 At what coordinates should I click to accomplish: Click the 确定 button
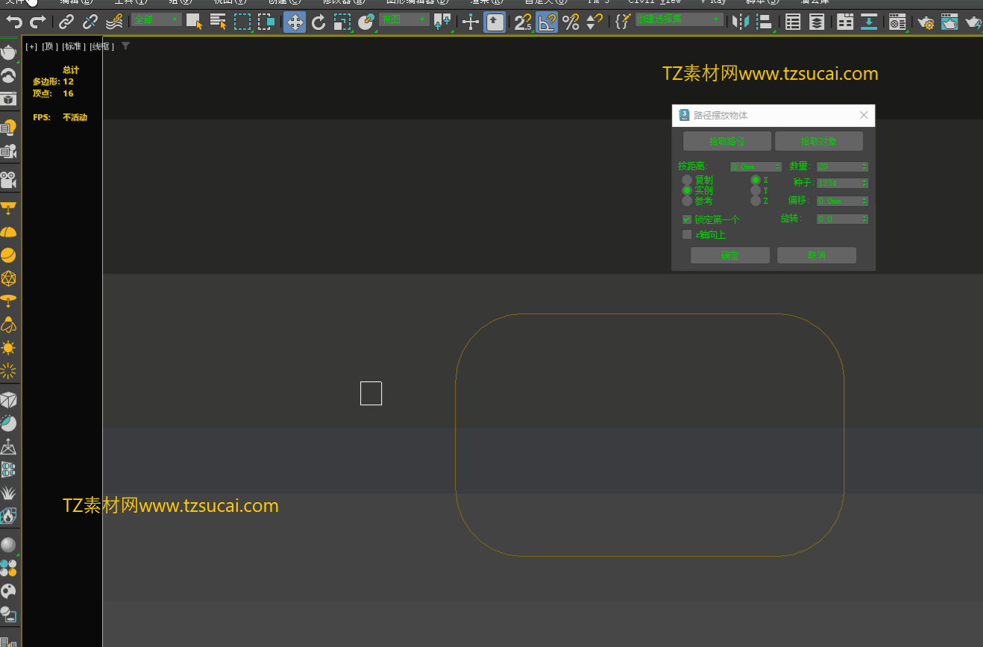pyautogui.click(x=729, y=255)
